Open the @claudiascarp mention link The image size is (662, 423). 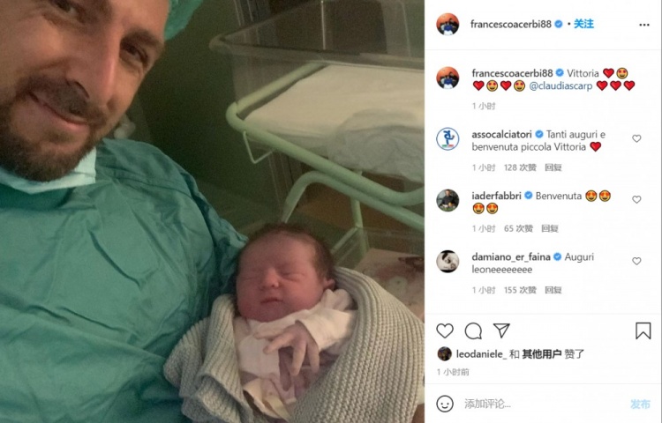coord(560,86)
